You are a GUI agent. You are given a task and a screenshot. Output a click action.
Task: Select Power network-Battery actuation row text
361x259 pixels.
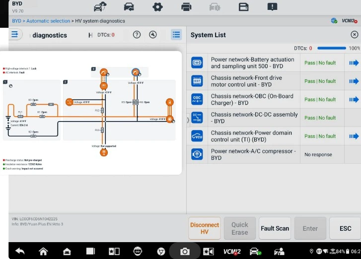253,63
